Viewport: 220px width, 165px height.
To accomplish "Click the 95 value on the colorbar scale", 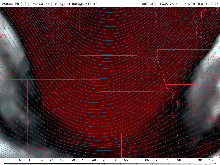I will [211, 160].
